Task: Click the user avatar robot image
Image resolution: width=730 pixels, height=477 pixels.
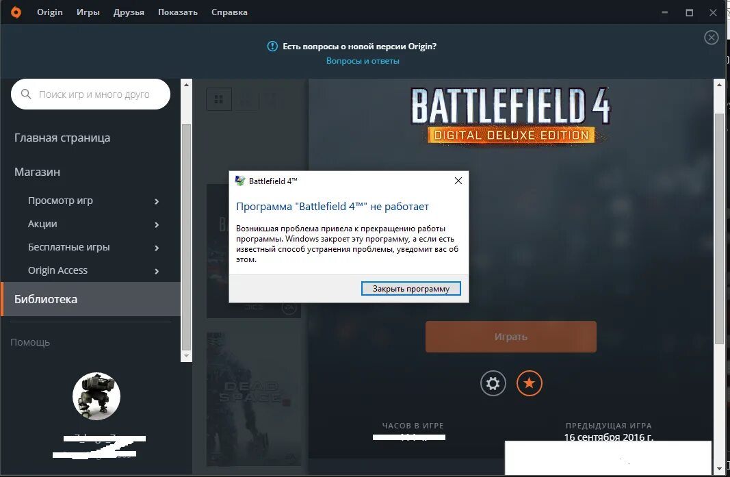Action: click(x=96, y=396)
